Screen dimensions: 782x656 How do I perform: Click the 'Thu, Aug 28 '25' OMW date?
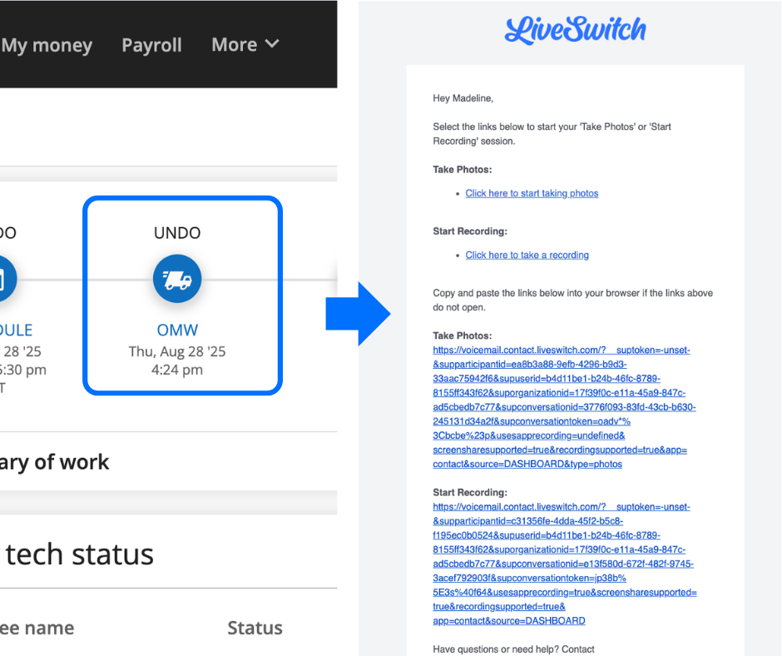coord(177,351)
